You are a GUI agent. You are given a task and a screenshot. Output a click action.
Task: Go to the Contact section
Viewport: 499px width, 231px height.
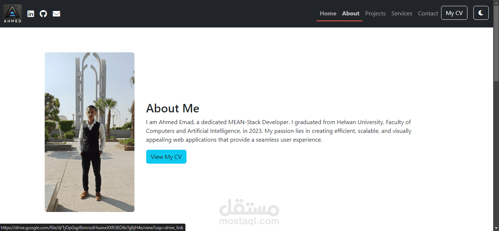pos(428,13)
